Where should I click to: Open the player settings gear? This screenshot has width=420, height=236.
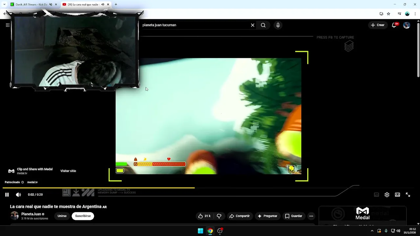click(387, 195)
